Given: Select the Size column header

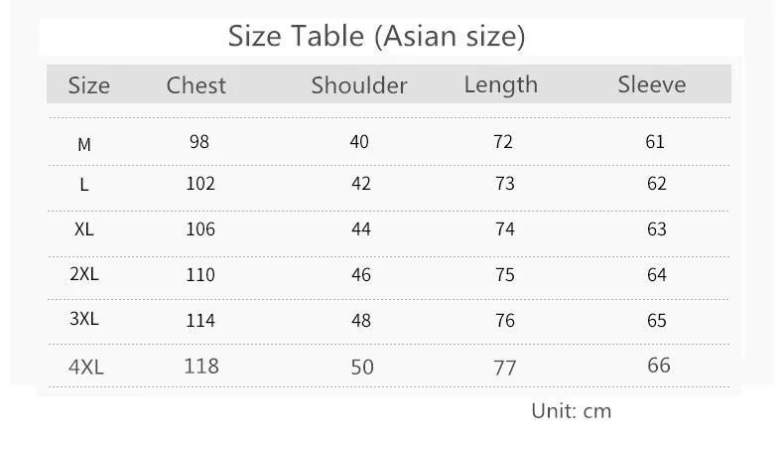Looking at the screenshot, I should (x=89, y=85).
